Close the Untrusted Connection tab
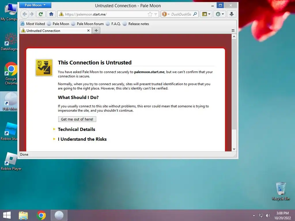 point(88,31)
